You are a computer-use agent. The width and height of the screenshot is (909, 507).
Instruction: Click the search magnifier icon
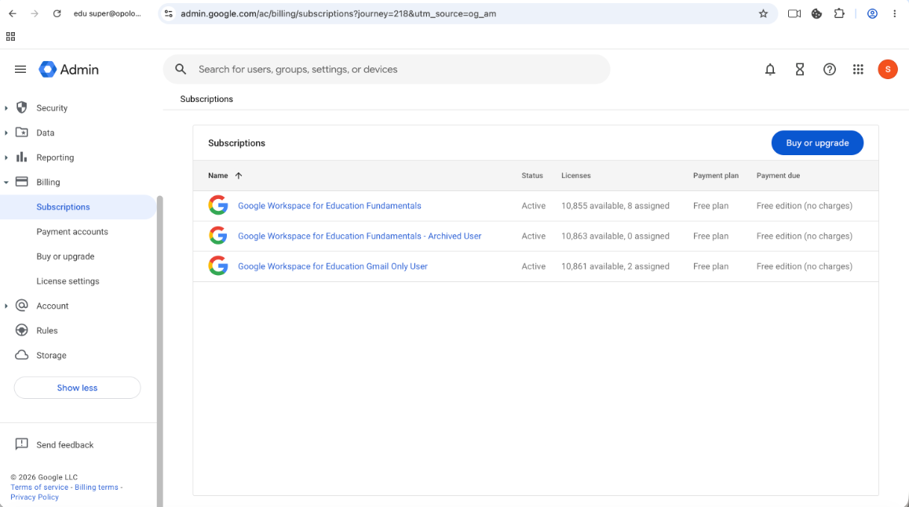click(x=181, y=70)
